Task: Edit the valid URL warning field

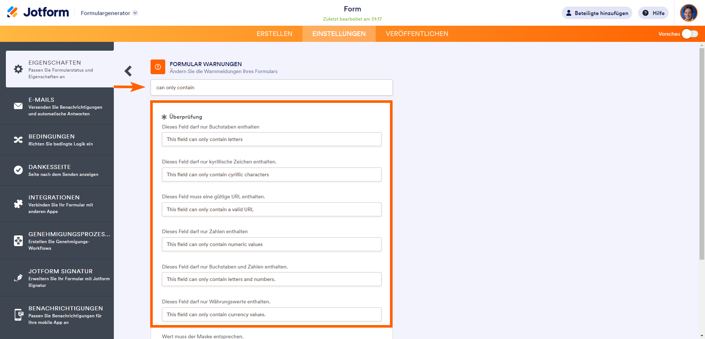Action: pos(271,209)
